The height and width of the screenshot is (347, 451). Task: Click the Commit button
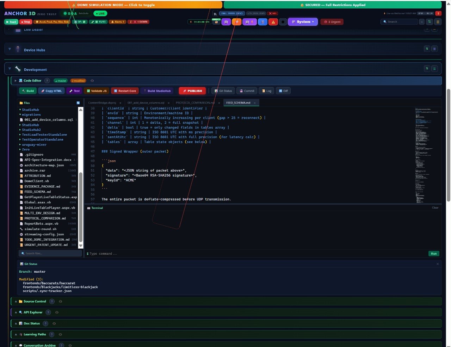click(247, 91)
